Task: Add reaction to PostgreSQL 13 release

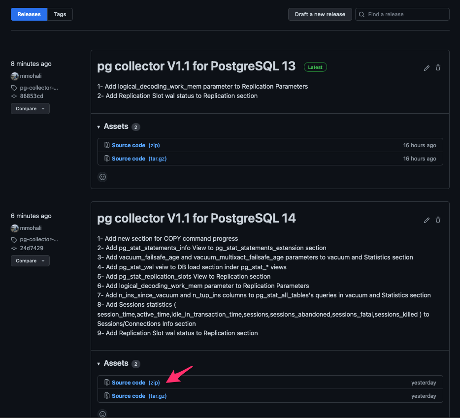Action: point(102,177)
